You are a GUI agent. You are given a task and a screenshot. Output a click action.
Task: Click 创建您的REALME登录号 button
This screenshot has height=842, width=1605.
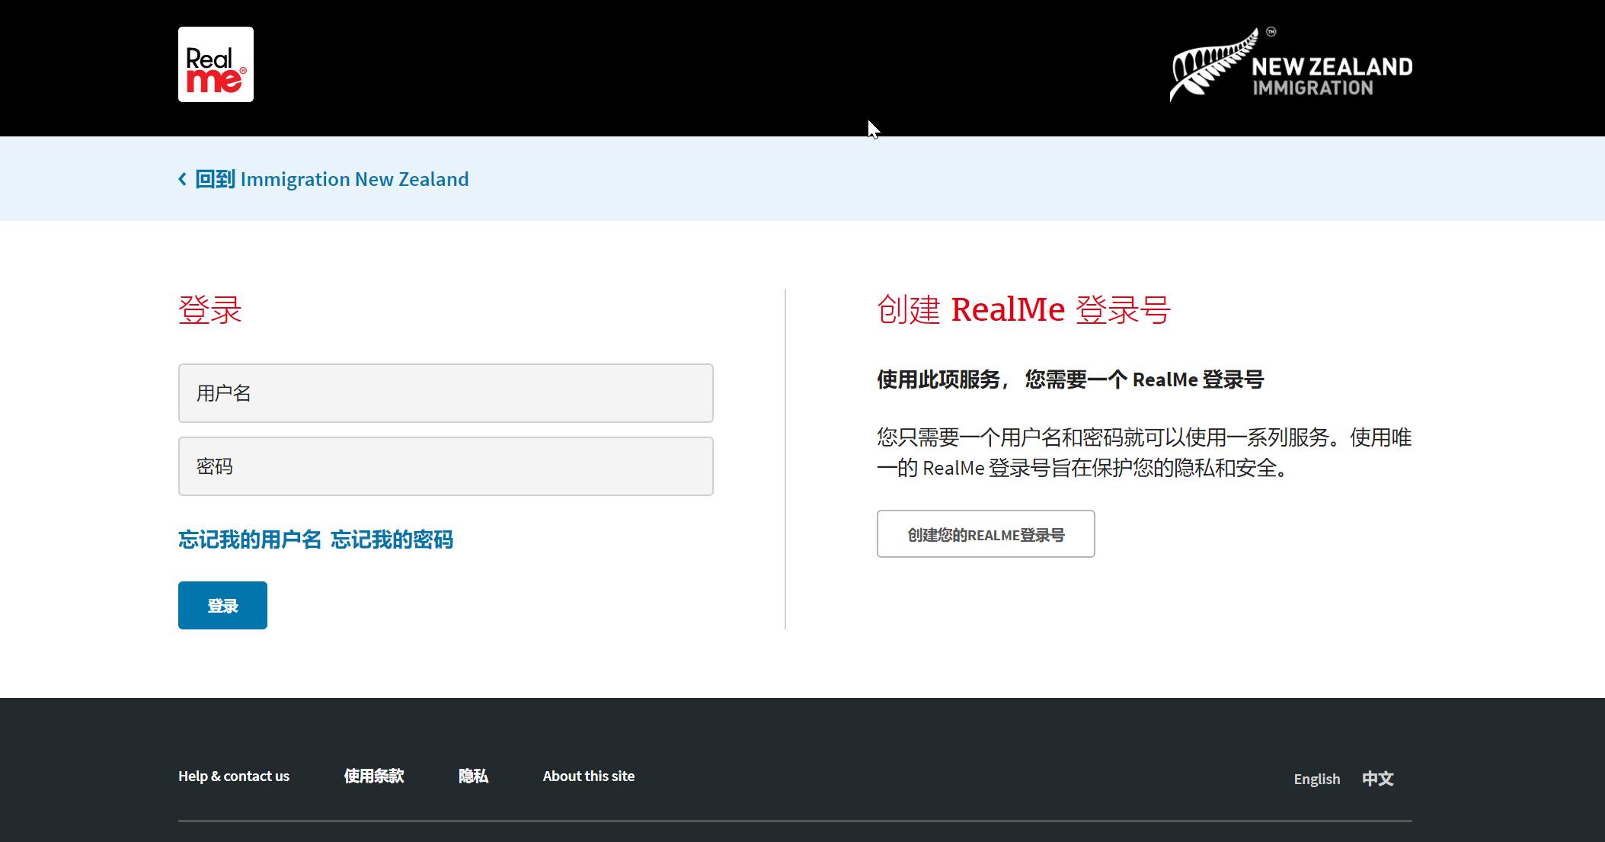(x=986, y=534)
